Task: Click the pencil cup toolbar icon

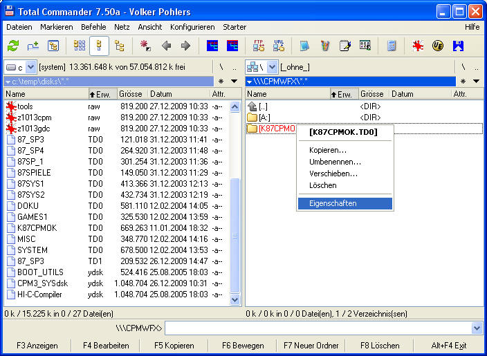Action: pos(325,46)
